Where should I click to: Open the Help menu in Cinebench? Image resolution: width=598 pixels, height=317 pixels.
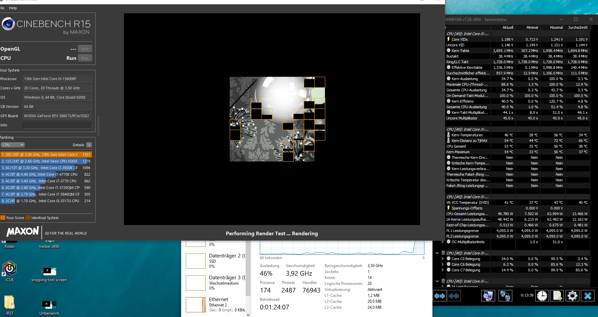coord(13,8)
